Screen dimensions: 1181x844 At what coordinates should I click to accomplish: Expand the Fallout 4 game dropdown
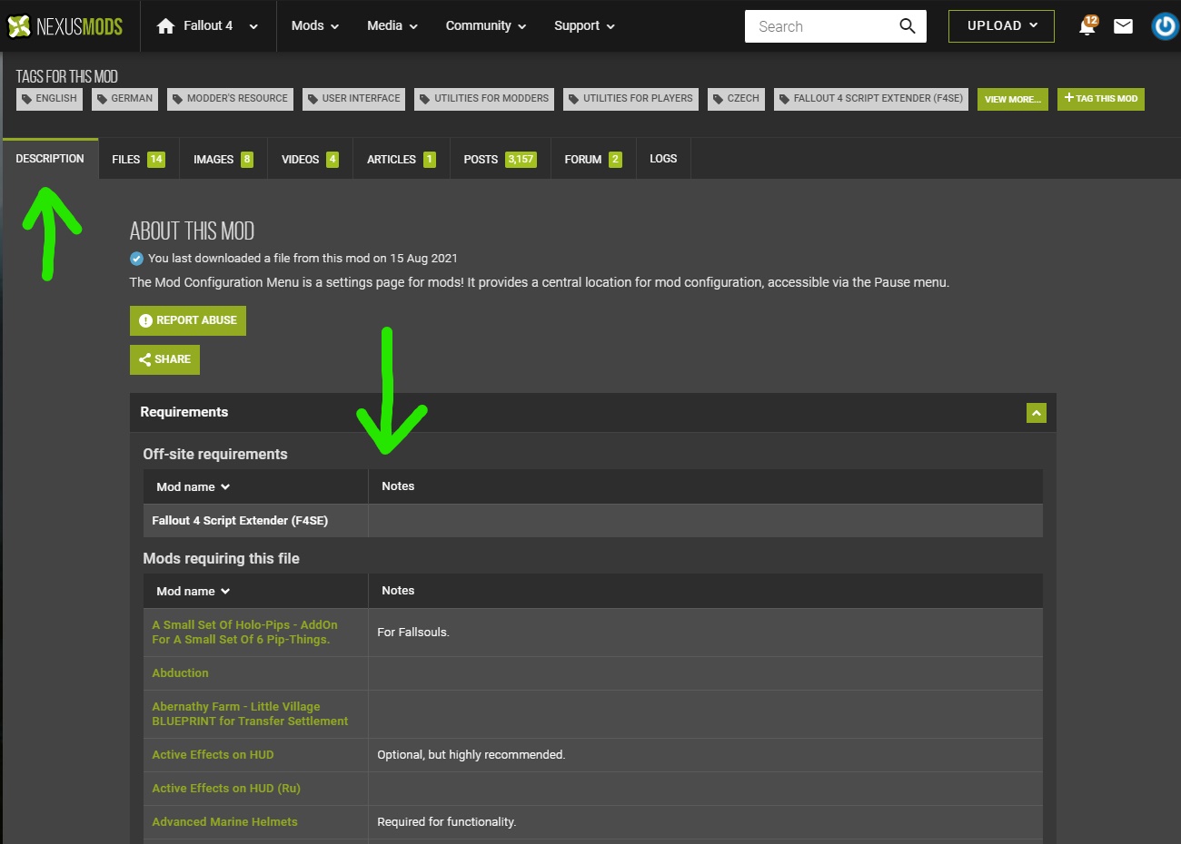(x=253, y=26)
